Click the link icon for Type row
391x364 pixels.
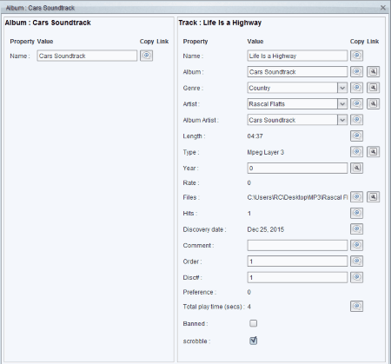(x=373, y=152)
